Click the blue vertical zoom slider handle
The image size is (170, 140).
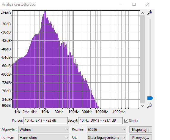[150, 98]
